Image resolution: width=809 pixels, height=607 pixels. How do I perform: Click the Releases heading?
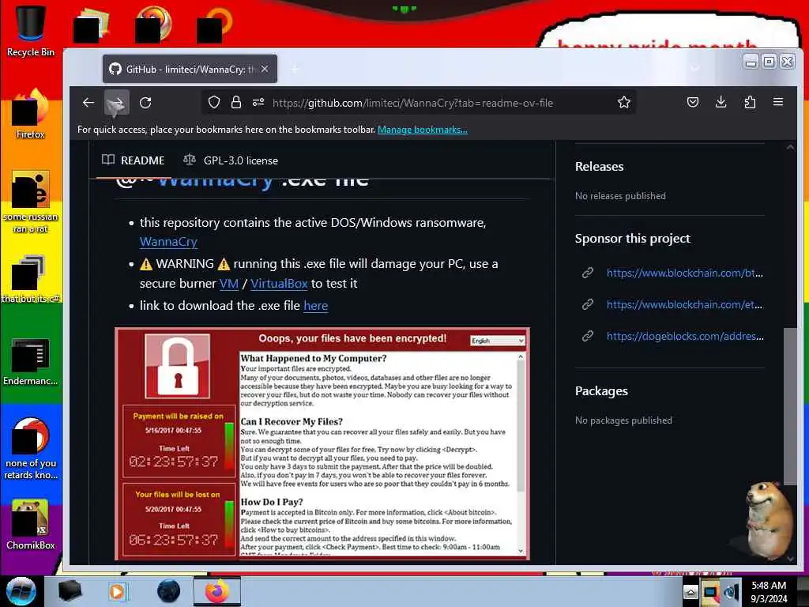pyautogui.click(x=599, y=166)
